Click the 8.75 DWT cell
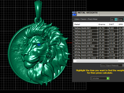The height and width of the screenshot is (93, 124). [x=113, y=52]
